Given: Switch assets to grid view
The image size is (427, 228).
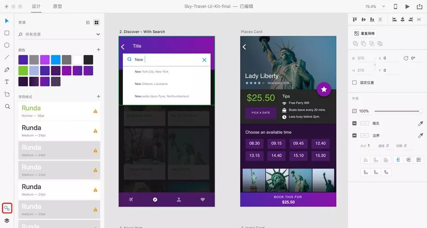Looking at the screenshot, I should pos(97,22).
